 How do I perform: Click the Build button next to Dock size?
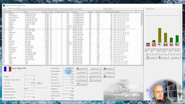coord(39,83)
